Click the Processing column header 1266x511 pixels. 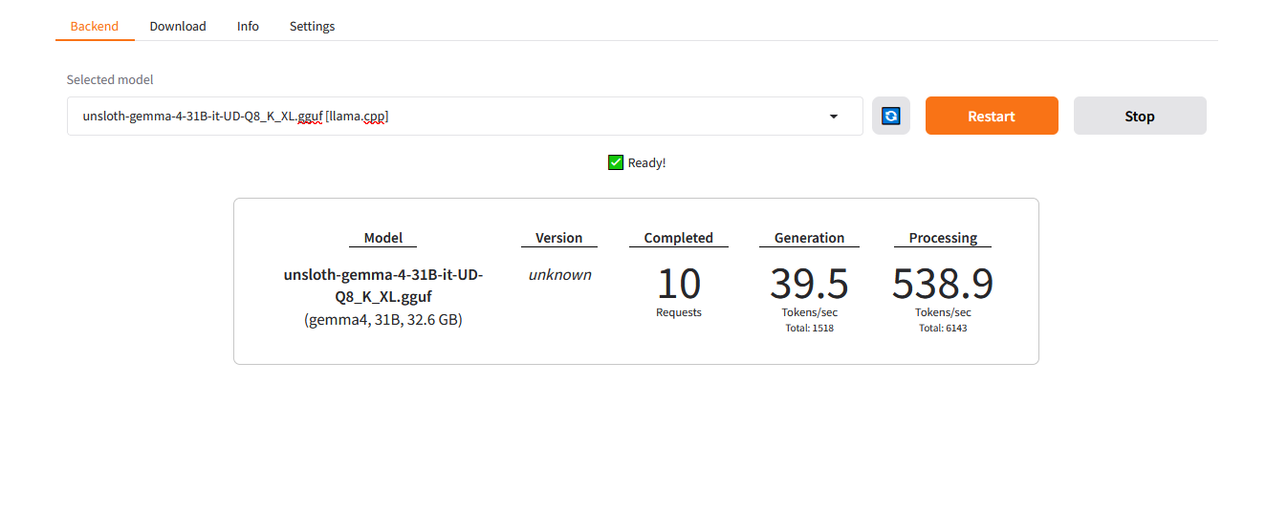point(943,238)
